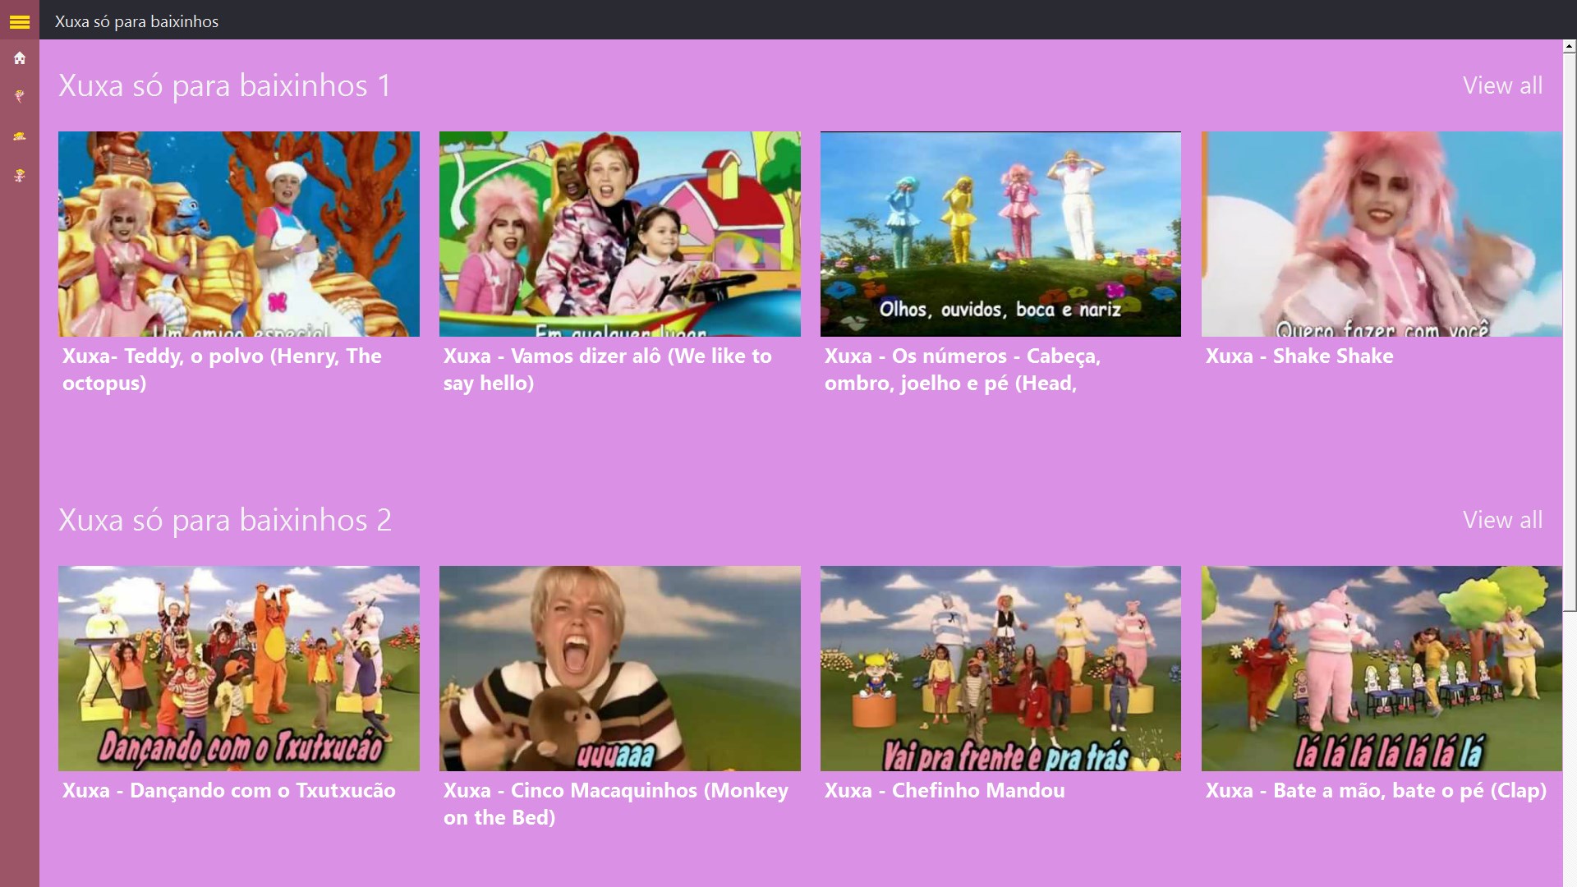Open Chefinho Mandou video thumbnail
Image resolution: width=1577 pixels, height=887 pixels.
click(x=1000, y=668)
